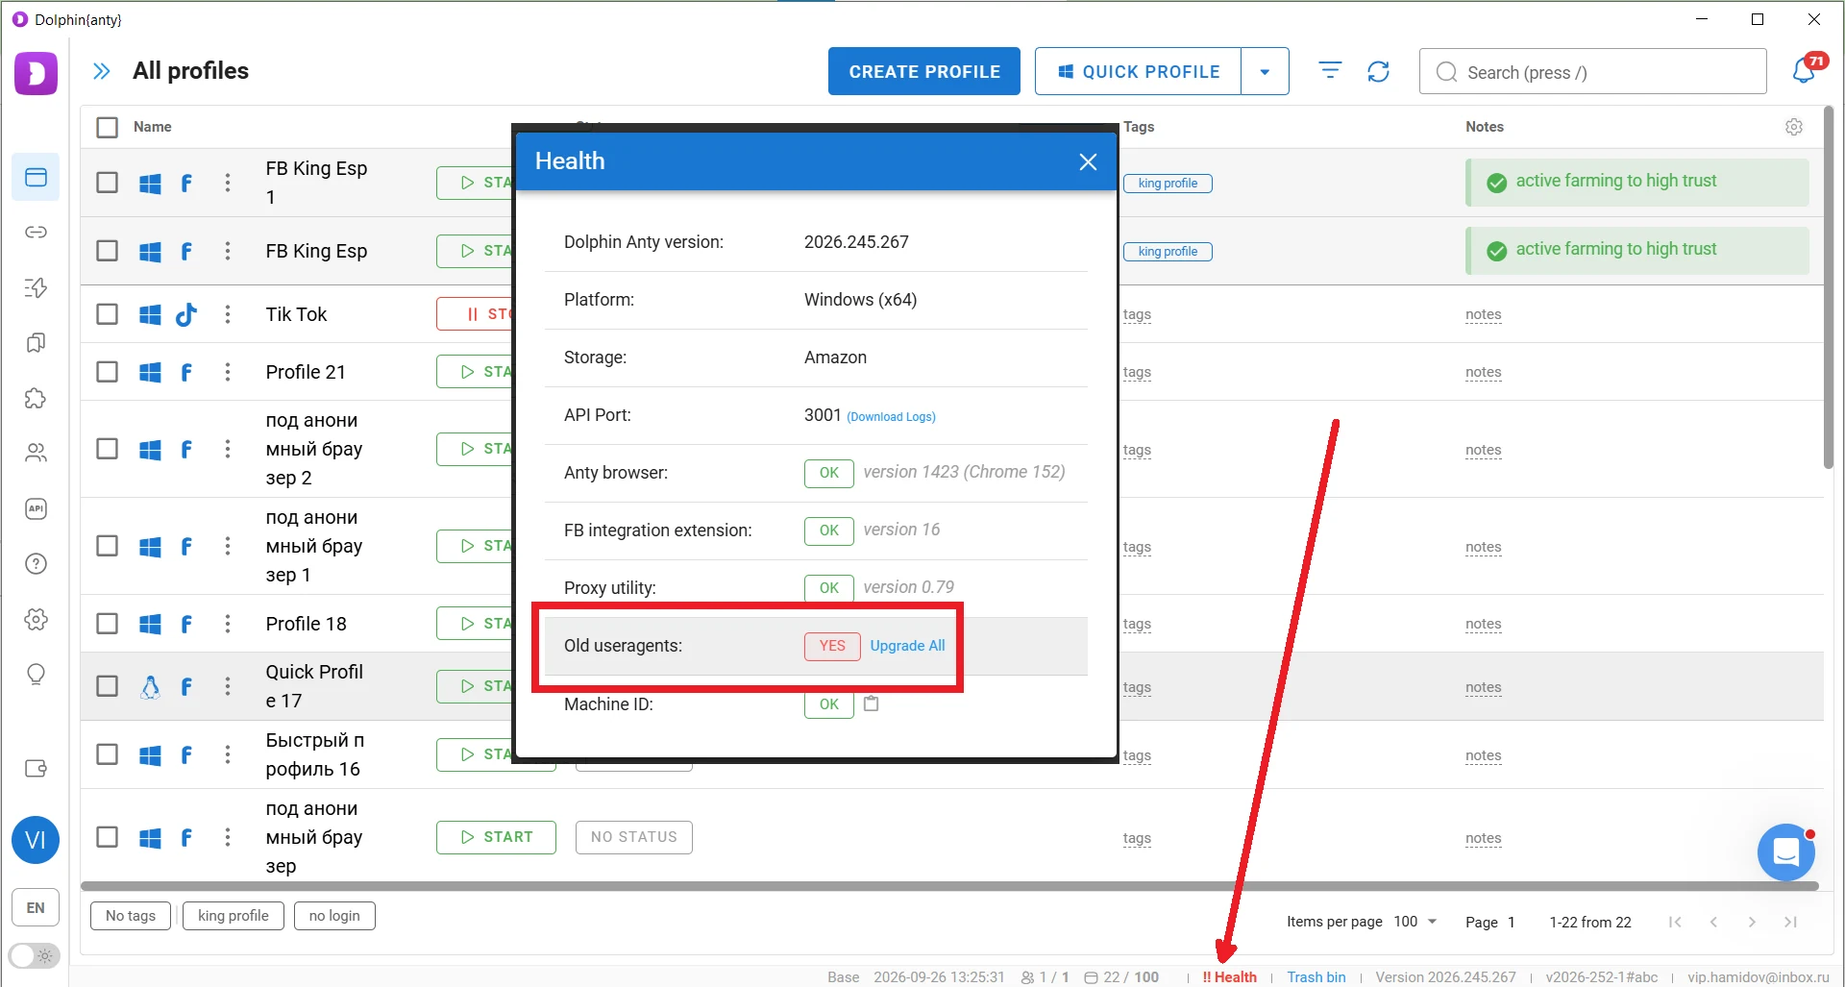Open the Profiles browser section in sidebar

point(36,177)
